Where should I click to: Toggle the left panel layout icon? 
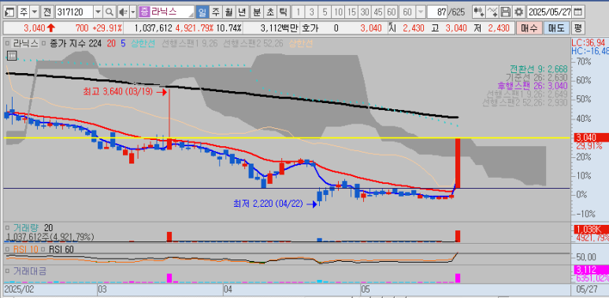click(x=10, y=12)
